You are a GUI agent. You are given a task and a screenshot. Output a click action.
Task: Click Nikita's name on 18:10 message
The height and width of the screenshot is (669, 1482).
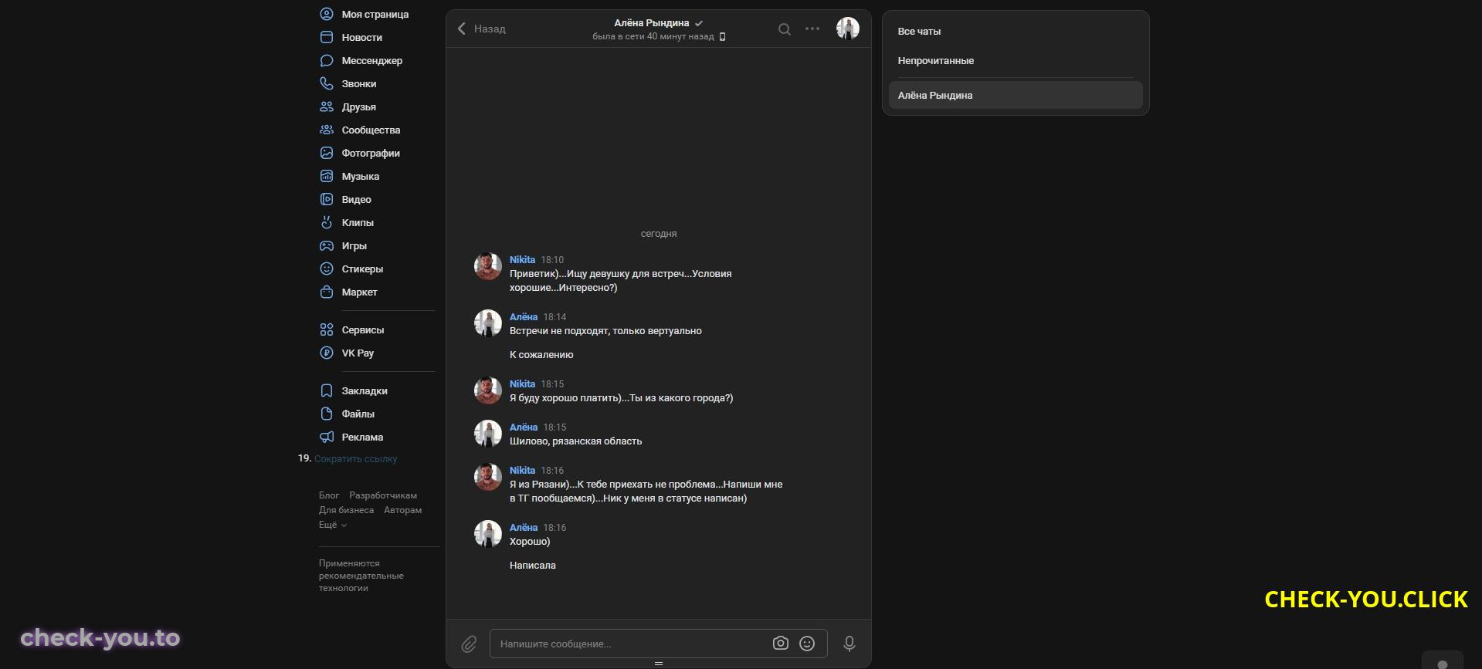[x=522, y=260]
